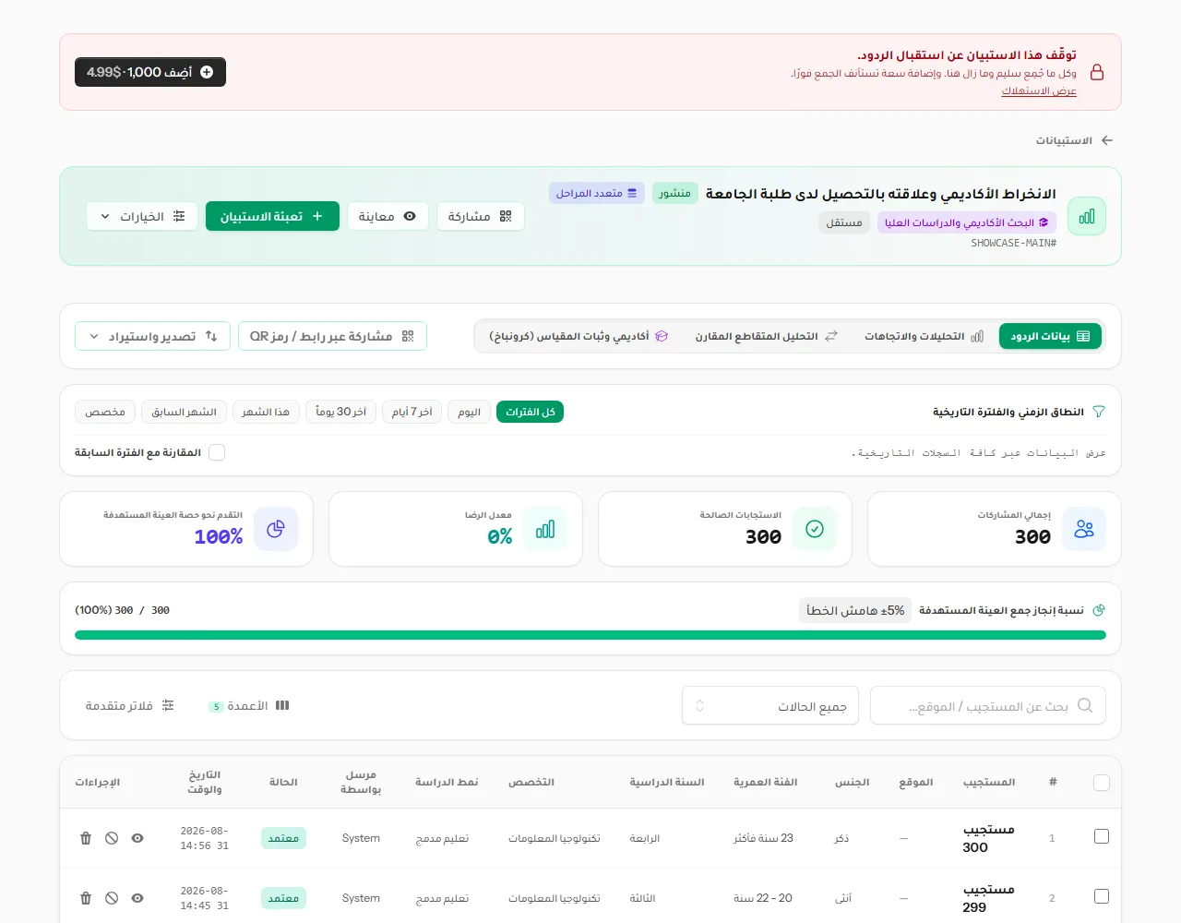Screen dimensions: 1181x923
Task: Select مخصص custom period option
Action: [x=105, y=412]
